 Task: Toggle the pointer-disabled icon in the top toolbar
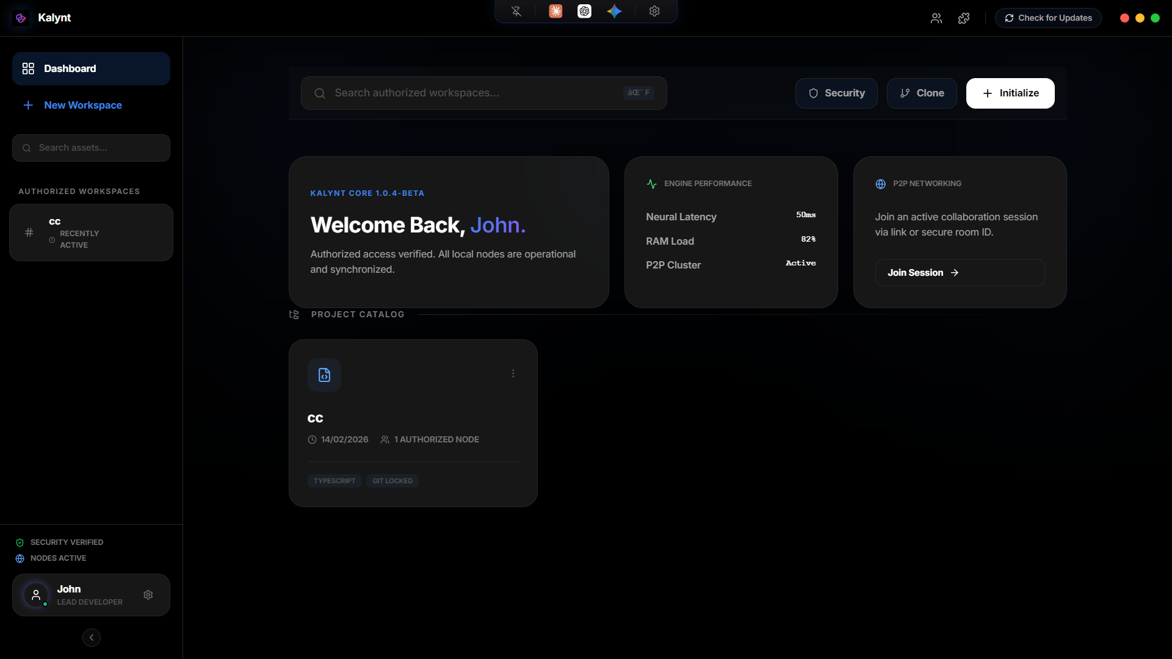pos(516,11)
